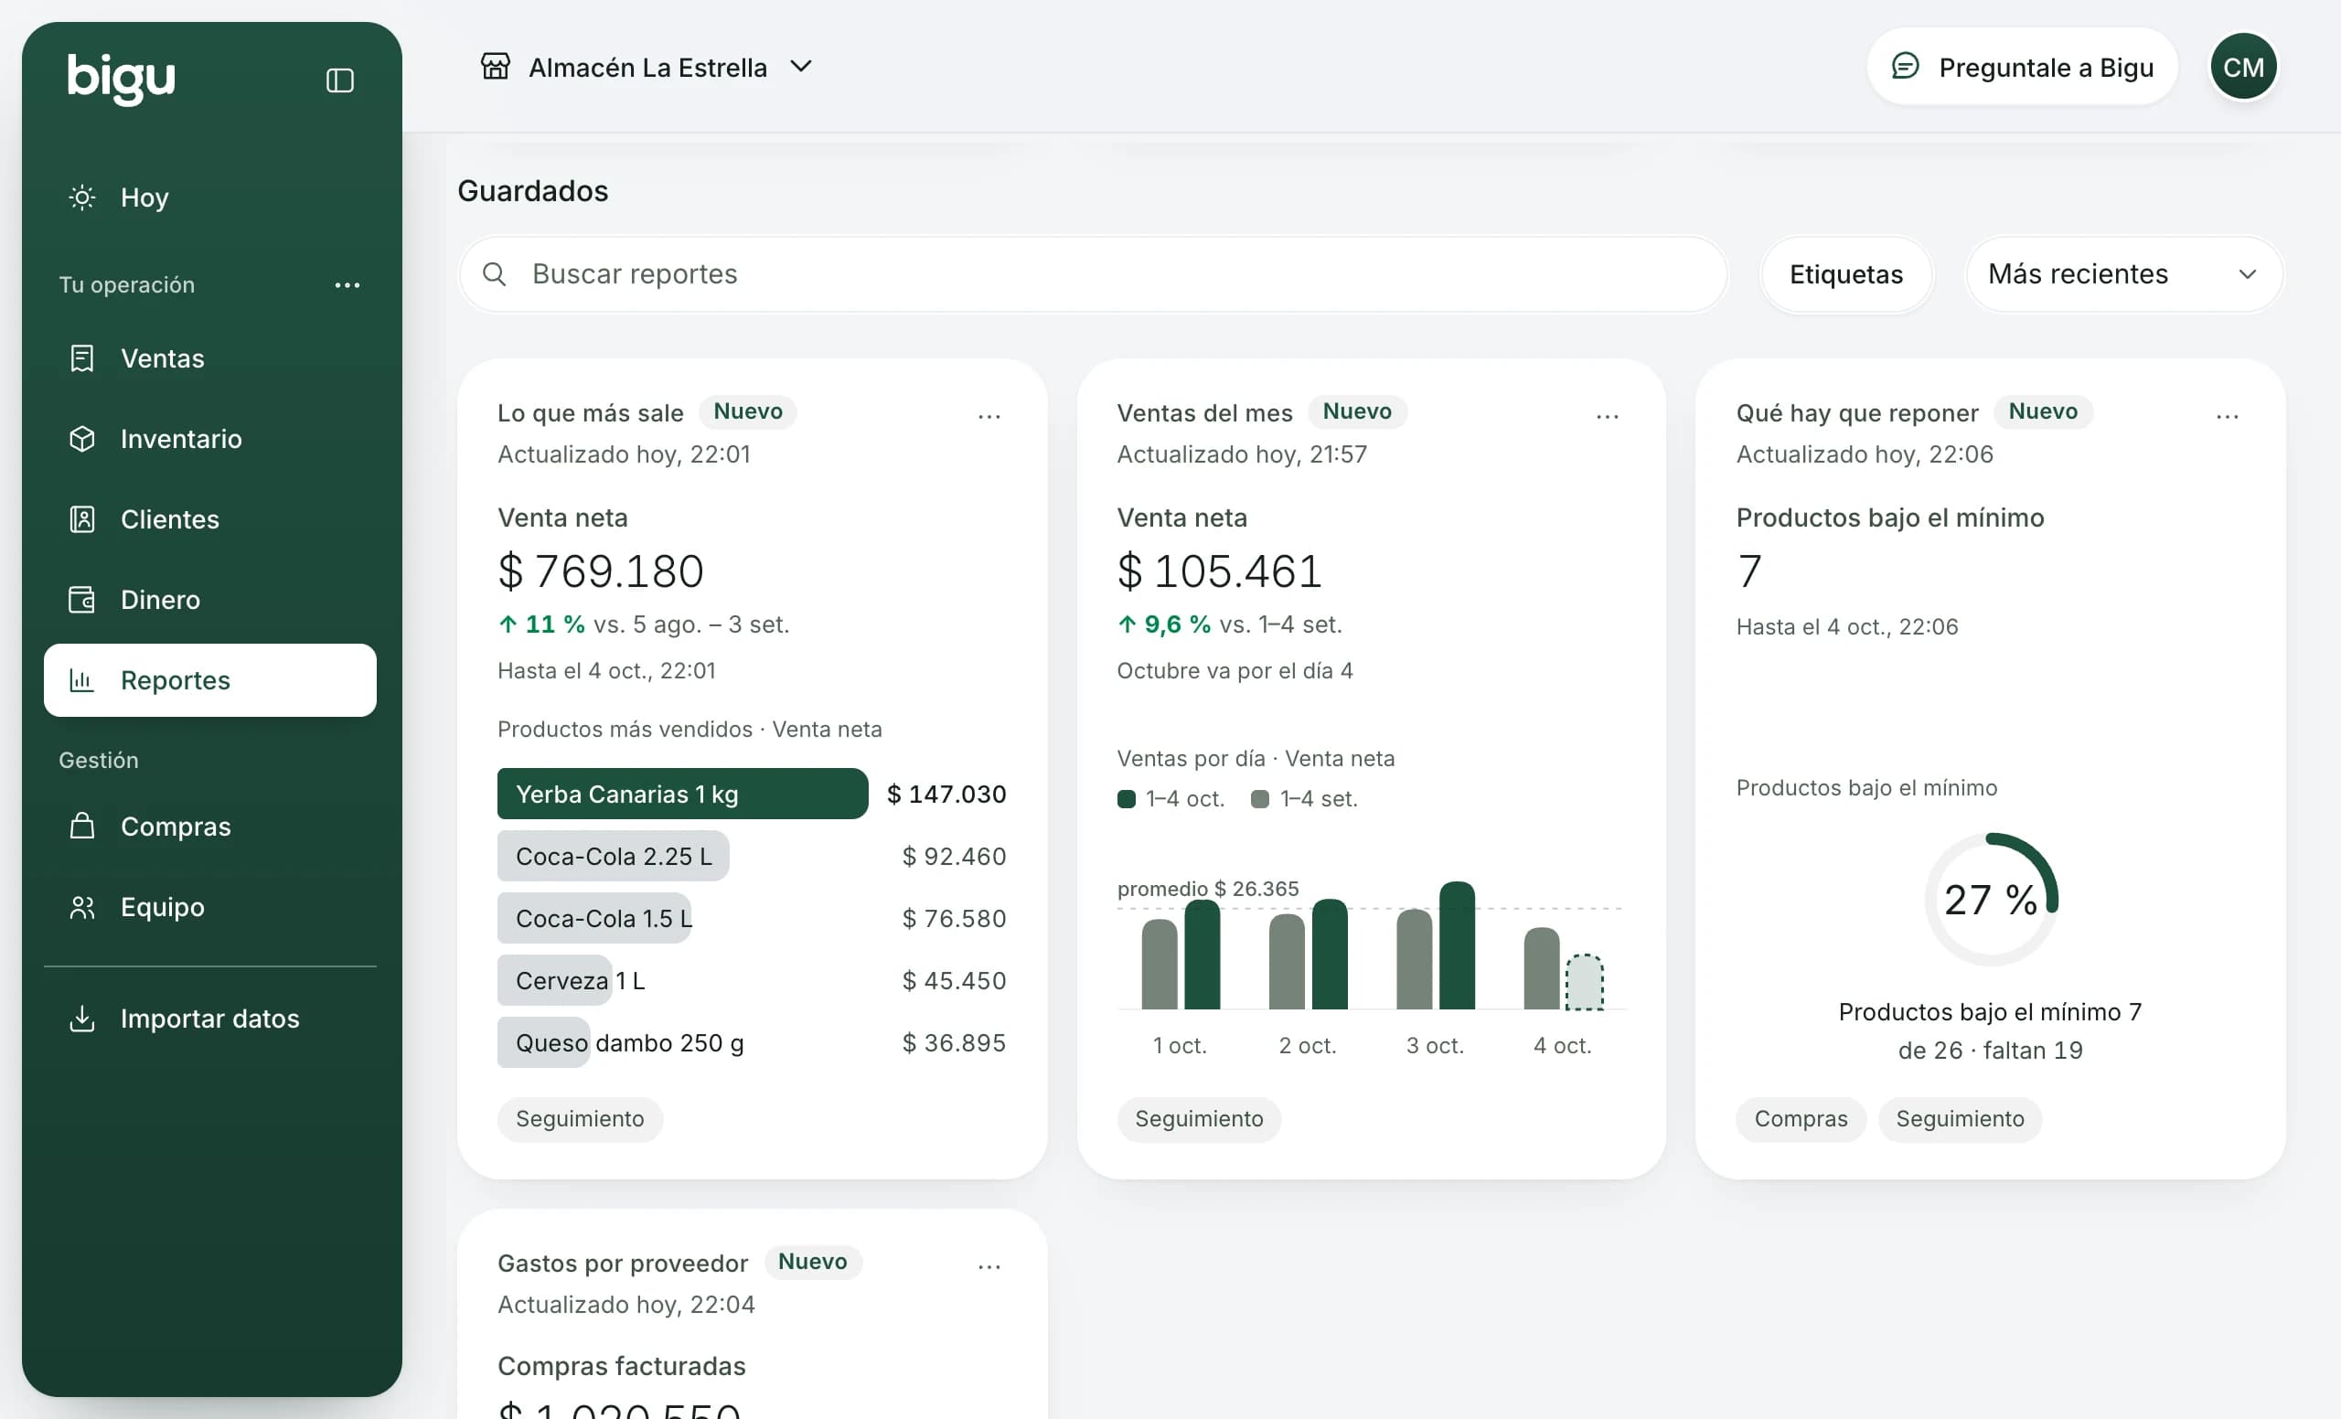Navigate to Clientes
The image size is (2341, 1419).
click(210, 519)
